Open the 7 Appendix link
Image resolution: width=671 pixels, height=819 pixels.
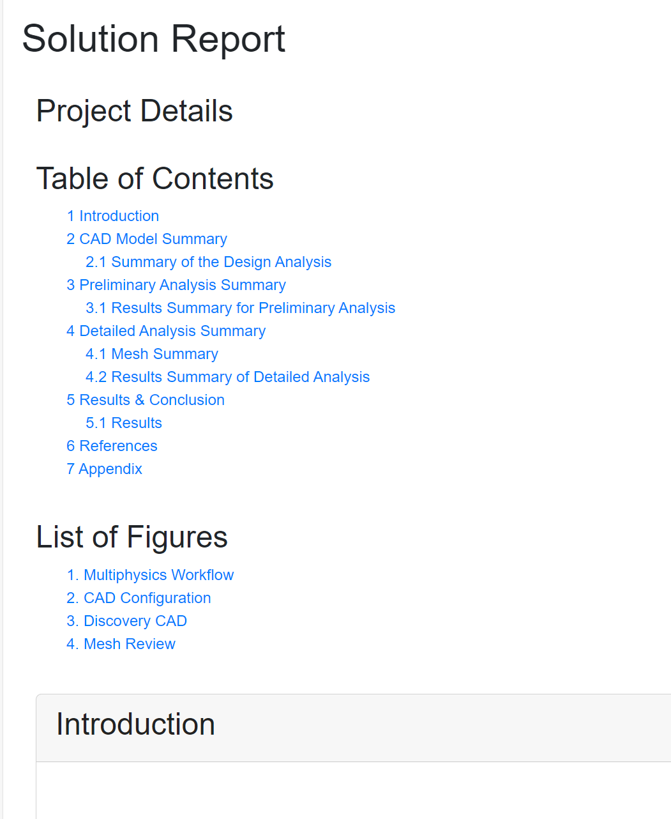[104, 469]
